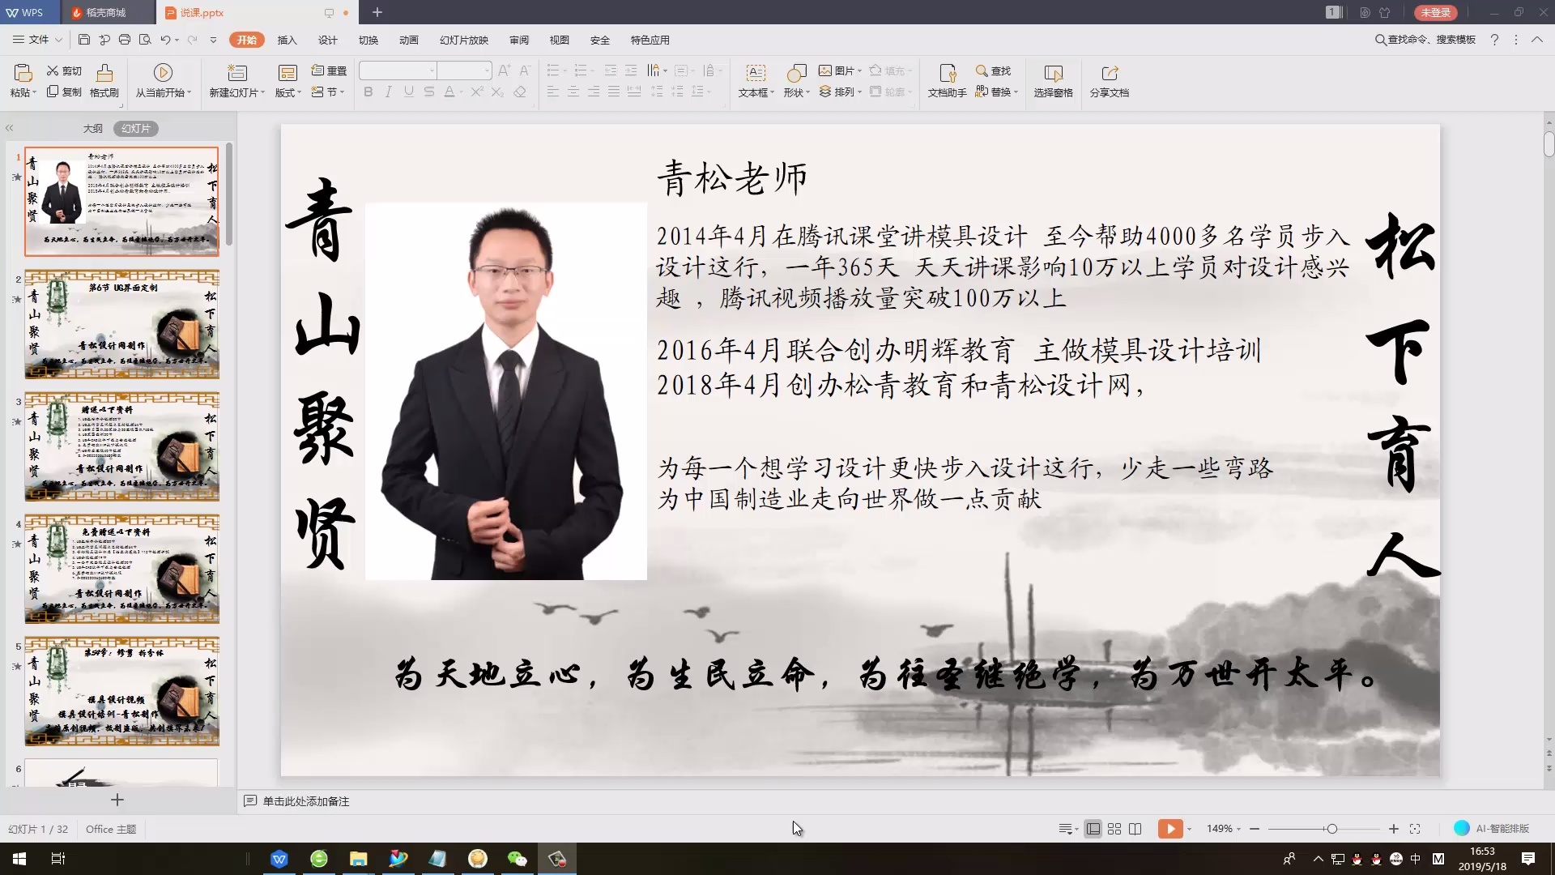Open the font size dropdown

486,70
